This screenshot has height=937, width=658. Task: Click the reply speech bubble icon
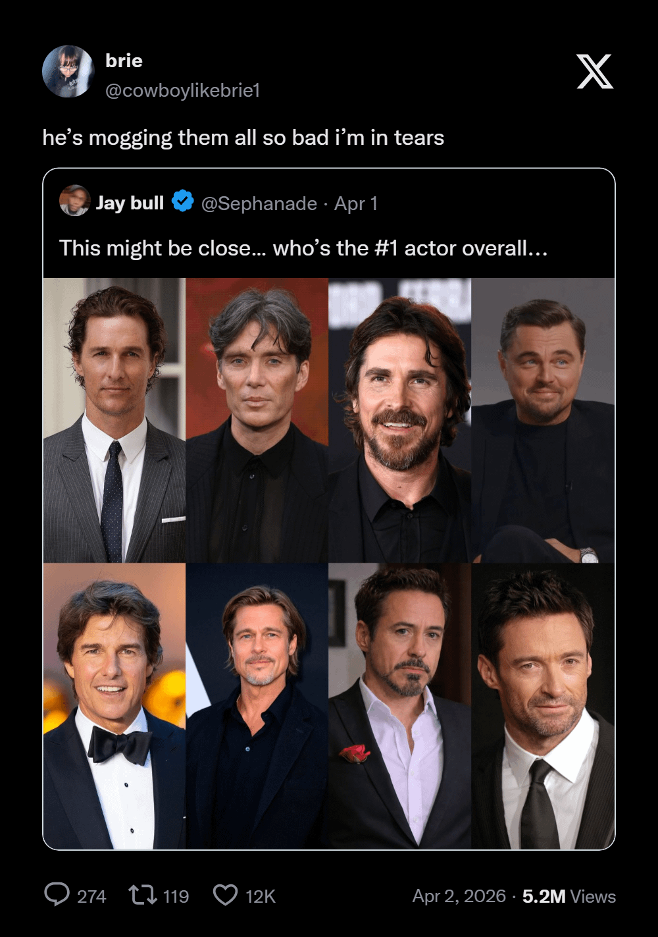(57, 895)
